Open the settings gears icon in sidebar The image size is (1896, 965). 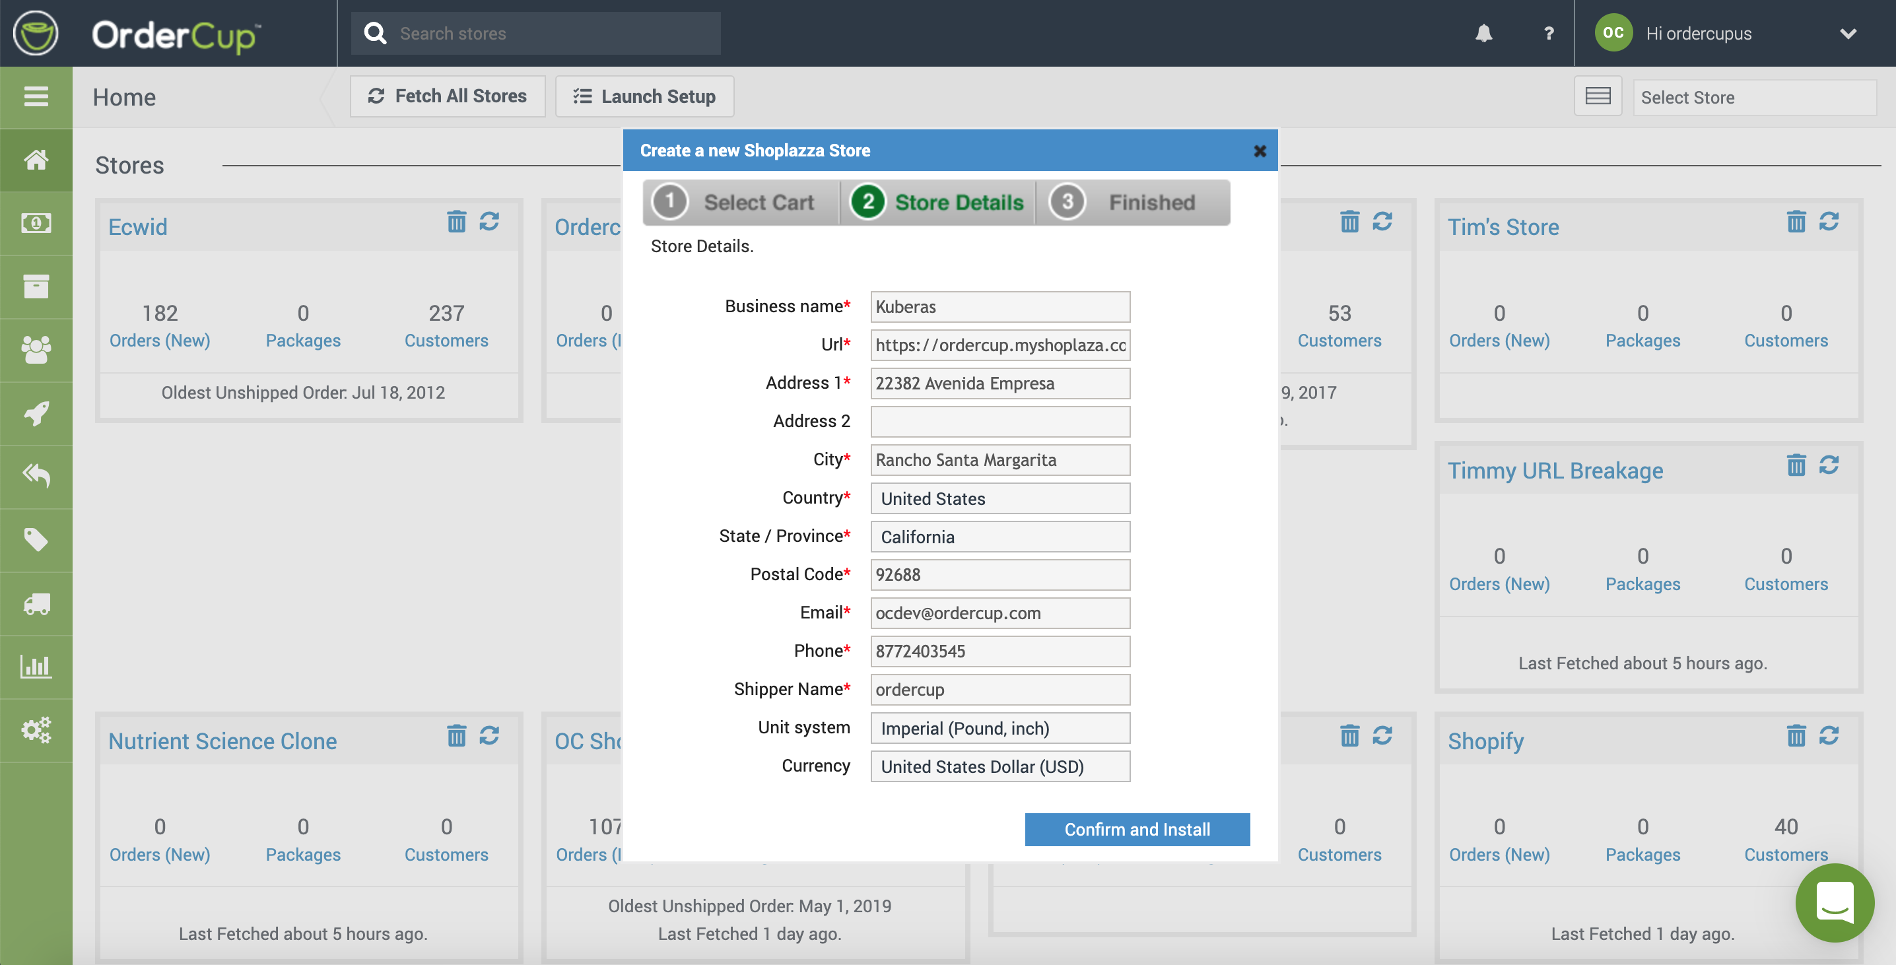point(36,730)
